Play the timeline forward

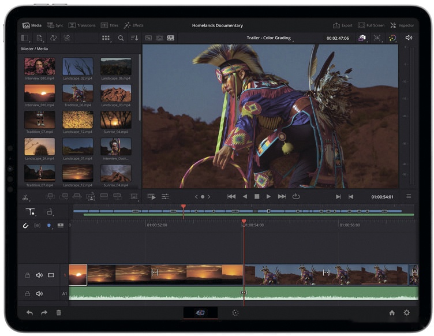pyautogui.click(x=268, y=196)
